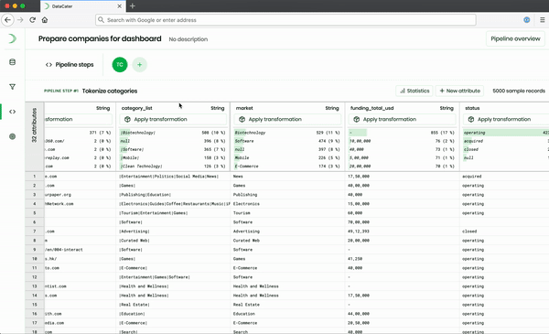This screenshot has height=334, width=549.
Task: Click the |Publishing|Education| category cell
Action: pyautogui.click(x=145, y=195)
